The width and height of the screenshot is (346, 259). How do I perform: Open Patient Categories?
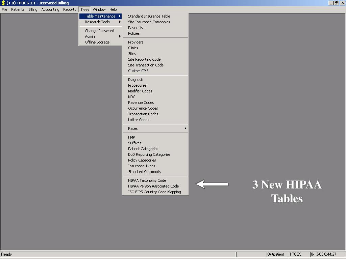click(155, 149)
